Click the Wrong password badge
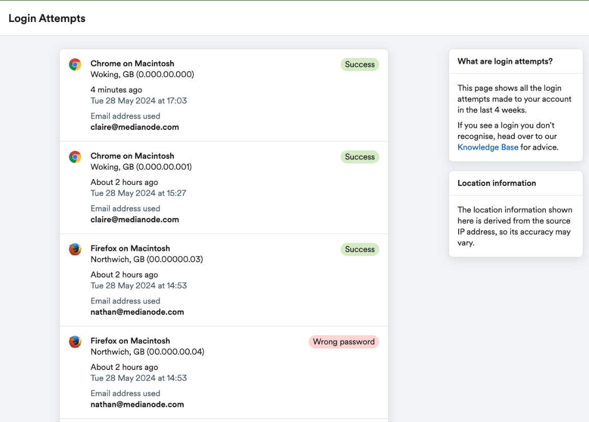 (344, 341)
